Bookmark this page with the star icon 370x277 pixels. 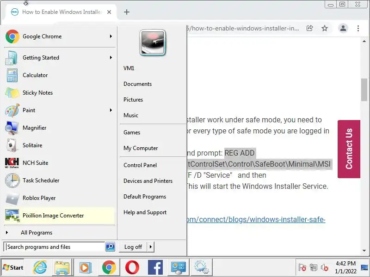[x=325, y=28]
